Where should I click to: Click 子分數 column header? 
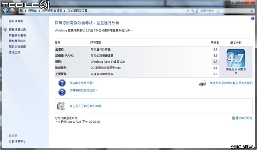click(x=215, y=43)
